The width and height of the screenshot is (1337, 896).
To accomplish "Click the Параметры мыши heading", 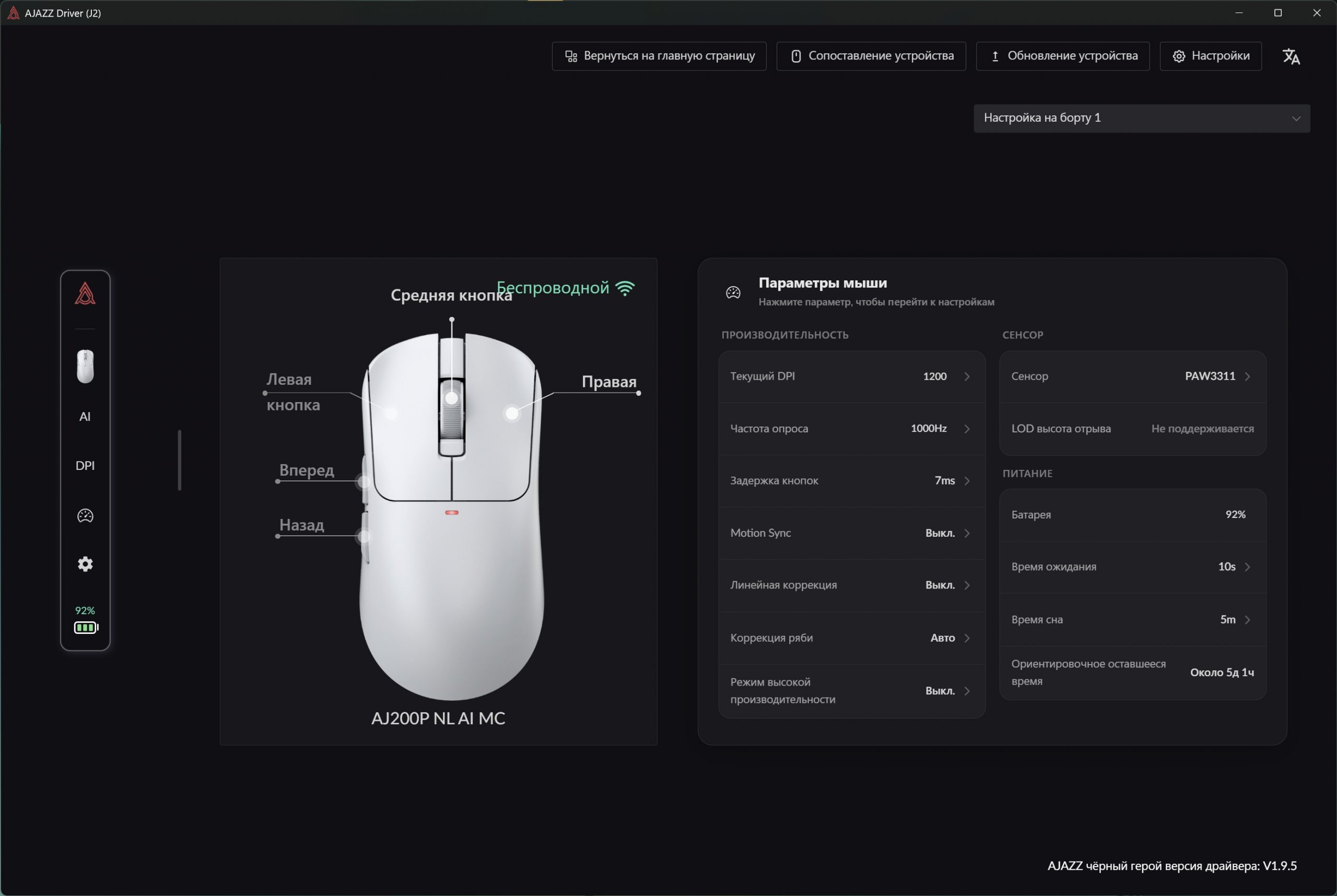I will [x=823, y=283].
